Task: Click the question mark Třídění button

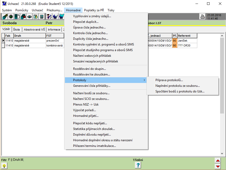Action: pyautogui.click(x=138, y=165)
